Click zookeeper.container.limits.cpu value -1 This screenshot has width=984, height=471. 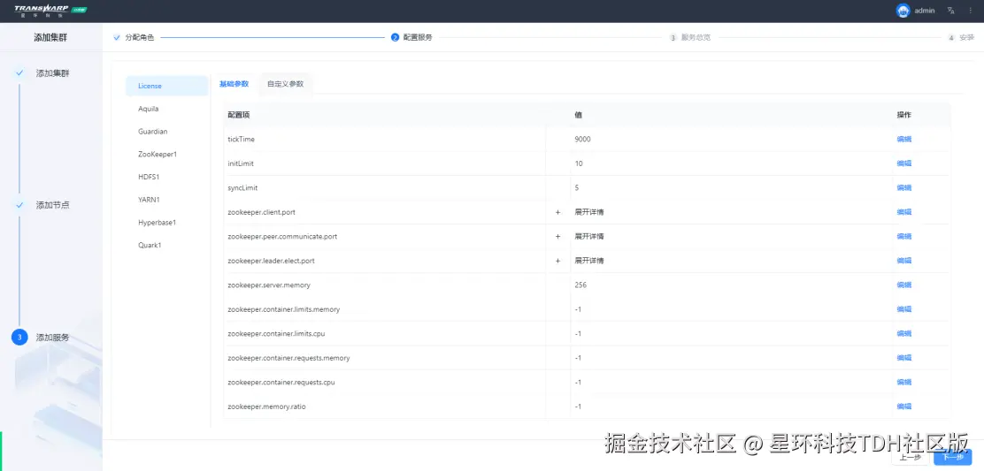point(578,334)
